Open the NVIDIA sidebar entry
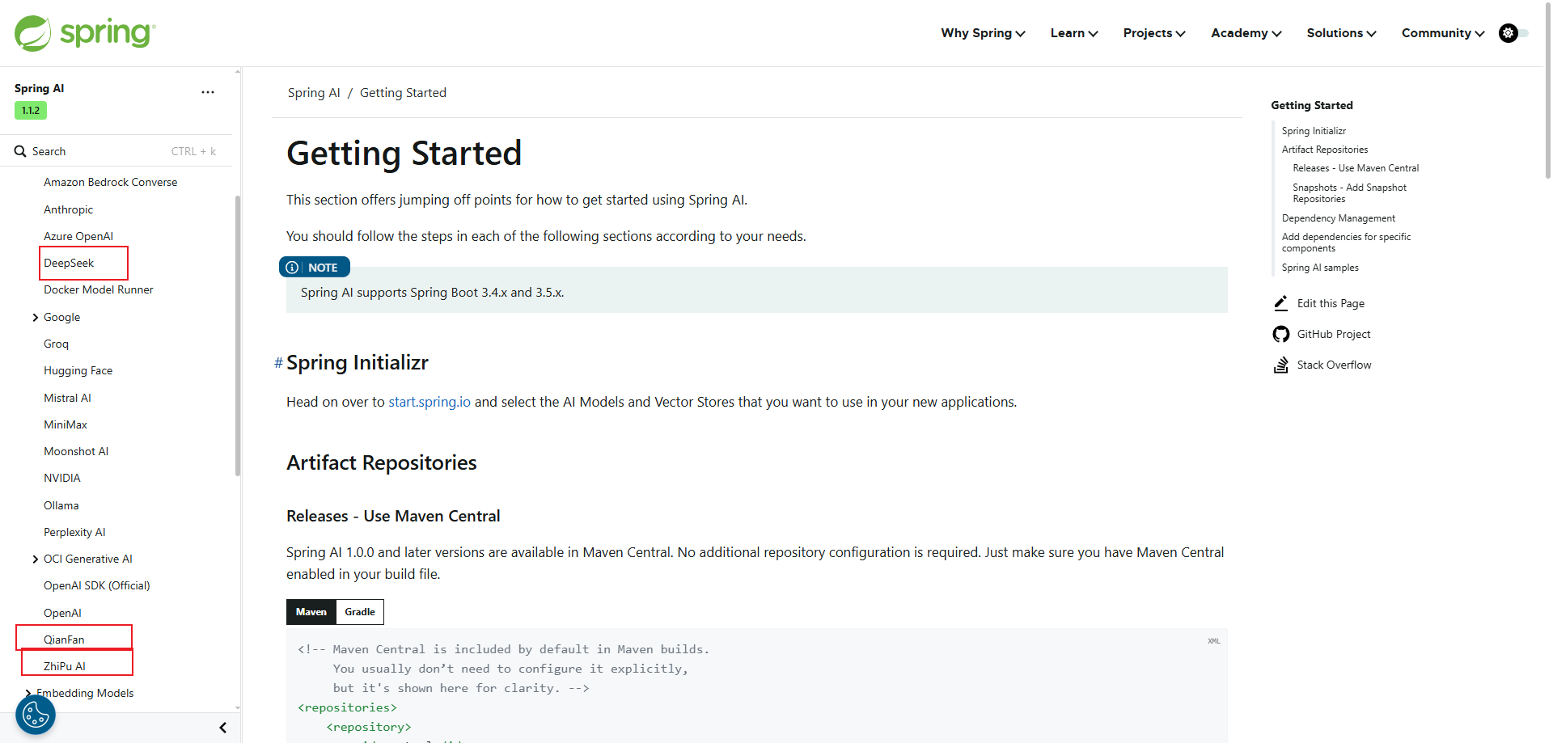 (62, 479)
